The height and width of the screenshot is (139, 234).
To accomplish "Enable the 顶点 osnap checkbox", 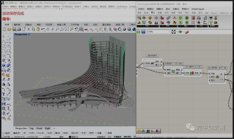I will coord(88,133).
